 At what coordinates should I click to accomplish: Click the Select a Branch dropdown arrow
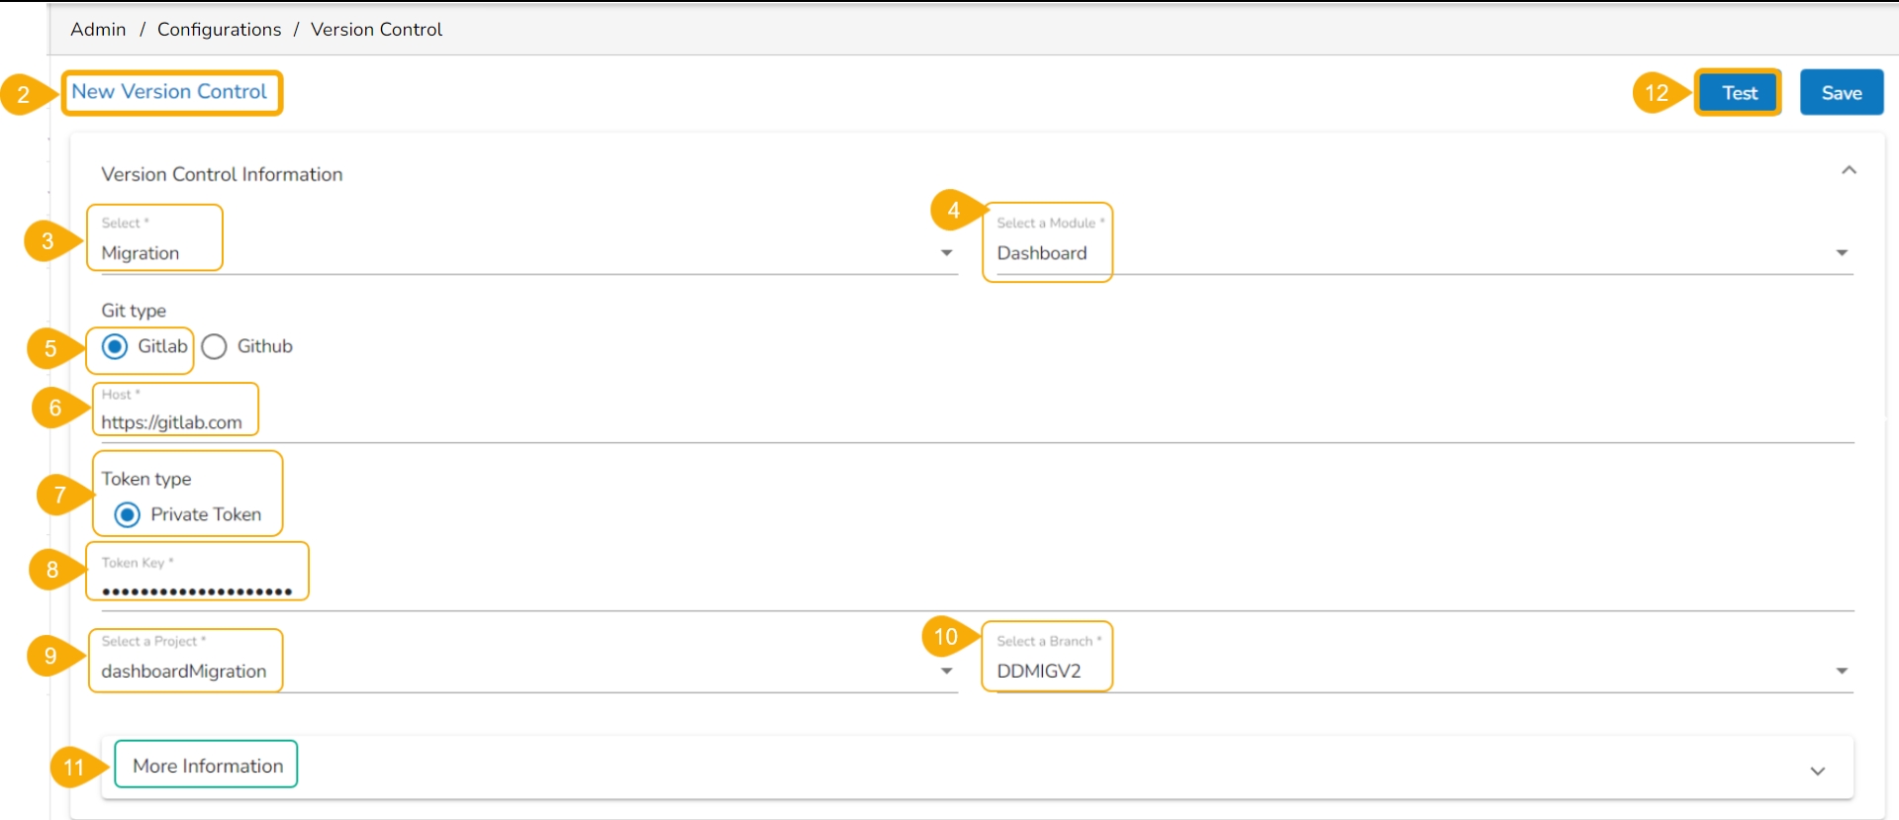tap(1841, 672)
